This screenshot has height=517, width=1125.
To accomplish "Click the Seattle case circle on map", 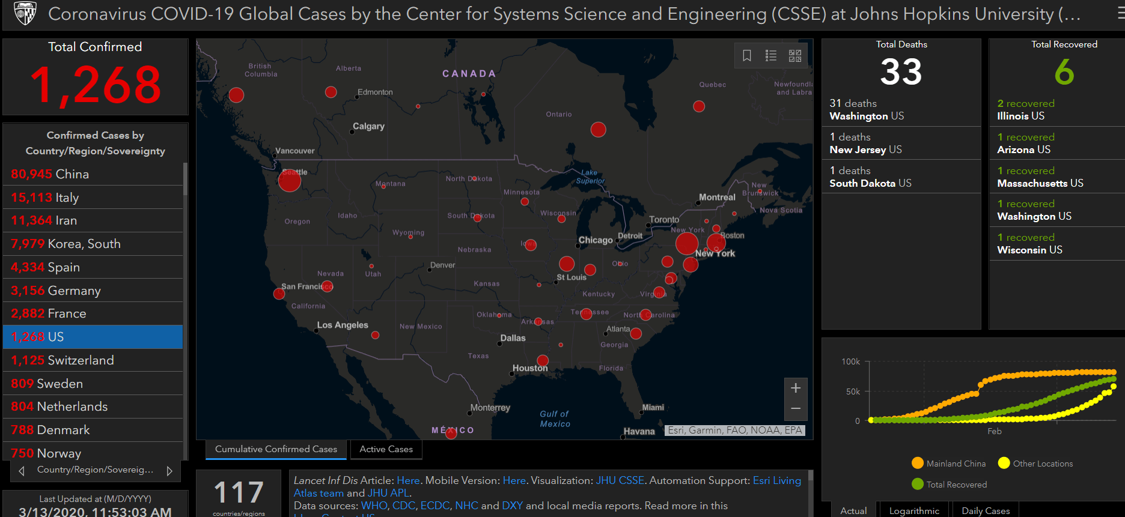I will [290, 180].
